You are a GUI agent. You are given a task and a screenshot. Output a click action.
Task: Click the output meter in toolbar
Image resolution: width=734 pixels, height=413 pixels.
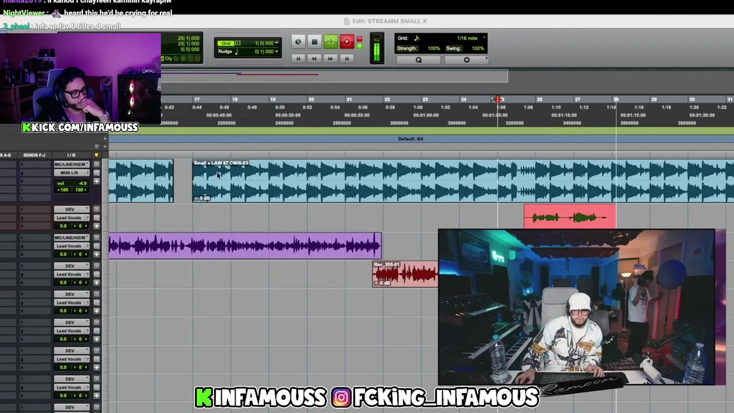click(377, 49)
